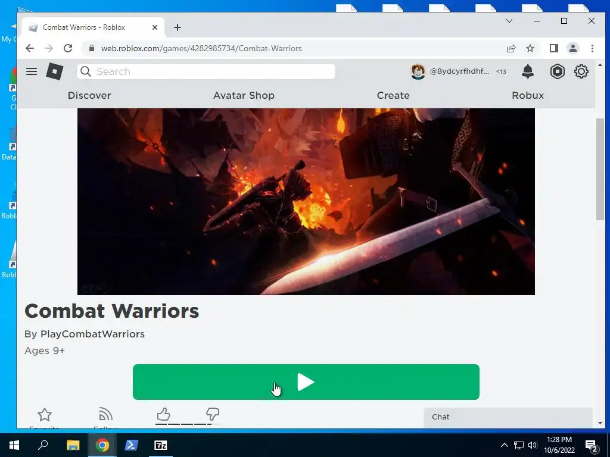Open the Chat panel
Image resolution: width=610 pixels, height=457 pixels.
point(508,417)
